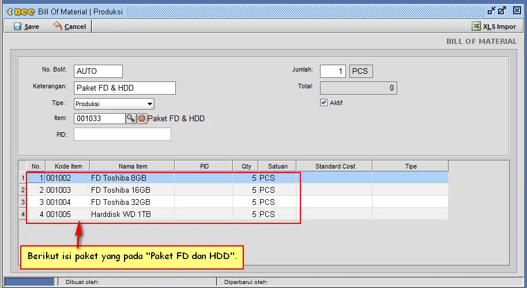Click the No. BoM field with AUTO
Image resolution: width=527 pixels, height=288 pixels.
coord(98,71)
